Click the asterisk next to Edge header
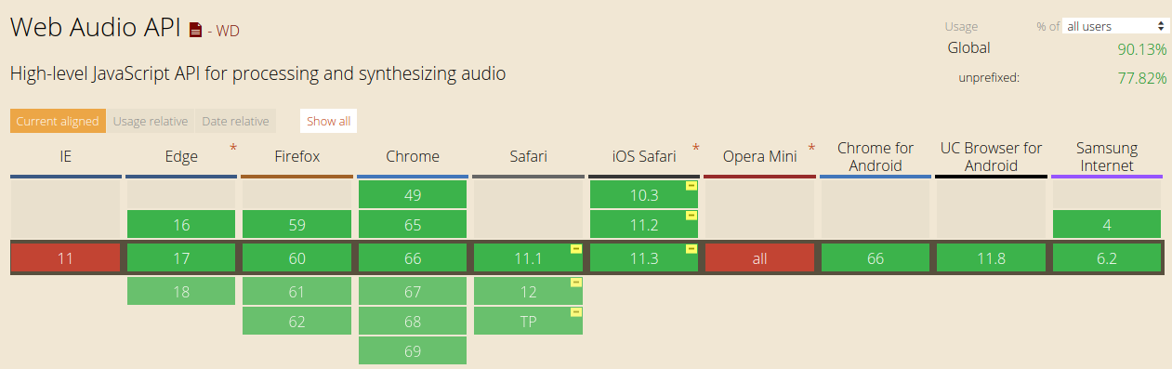 pyautogui.click(x=233, y=149)
